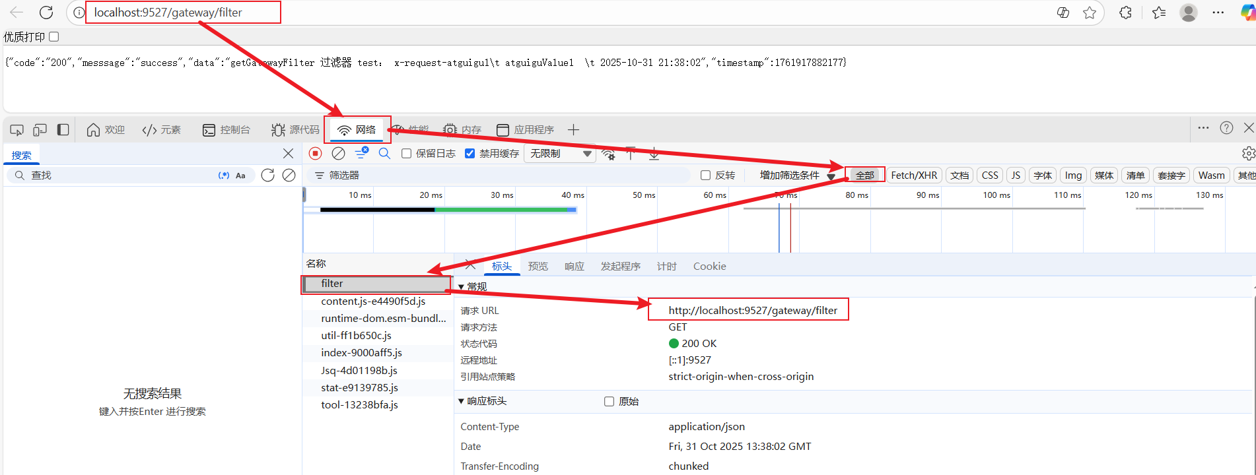Toggle the 优质打印 pretty-print checkbox

pyautogui.click(x=54, y=37)
